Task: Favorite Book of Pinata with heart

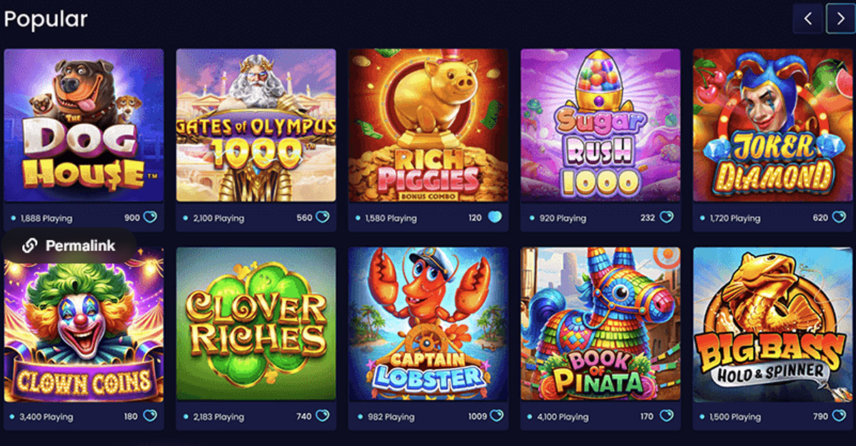Action: tap(667, 415)
